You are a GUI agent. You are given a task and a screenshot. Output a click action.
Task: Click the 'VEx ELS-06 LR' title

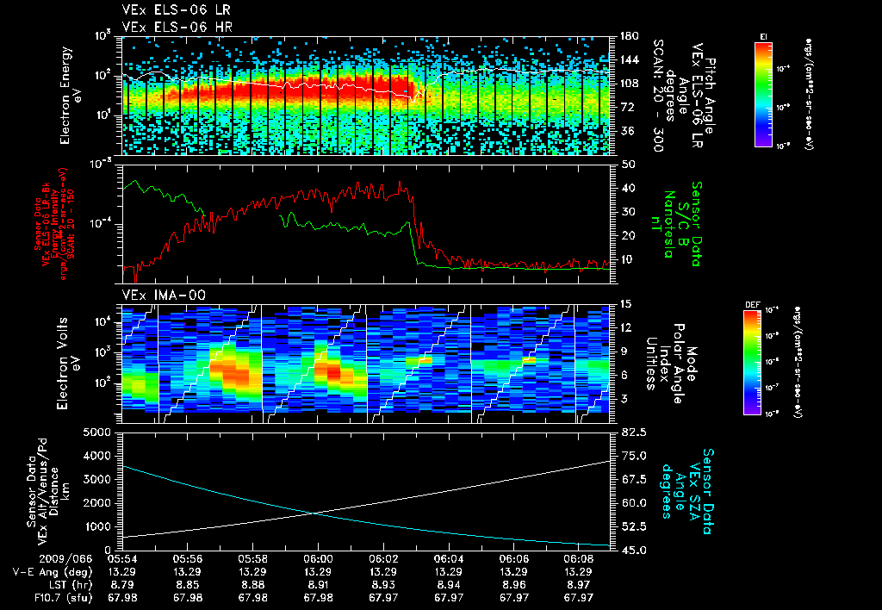pyautogui.click(x=176, y=10)
